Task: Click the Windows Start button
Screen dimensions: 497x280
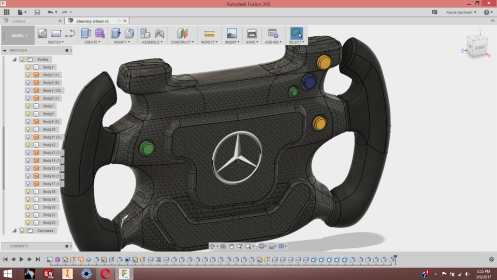Action: click(7, 274)
